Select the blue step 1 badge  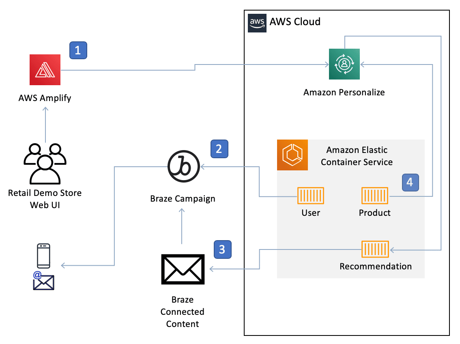(78, 50)
